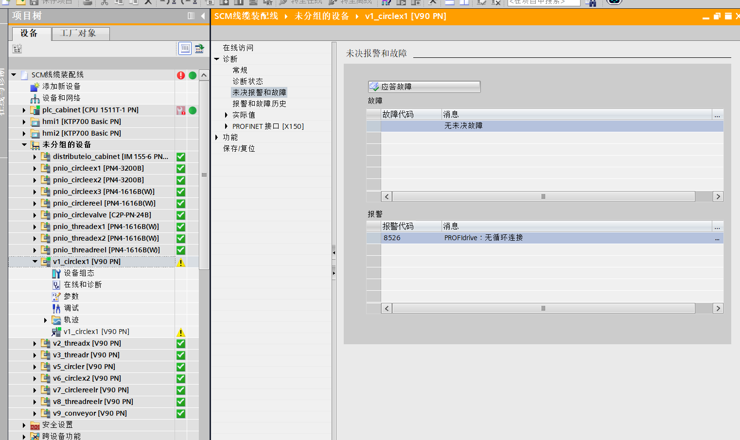
Task: Expand the plc_cabinet [CPU 1511T-1 PN] node
Action: pos(24,110)
